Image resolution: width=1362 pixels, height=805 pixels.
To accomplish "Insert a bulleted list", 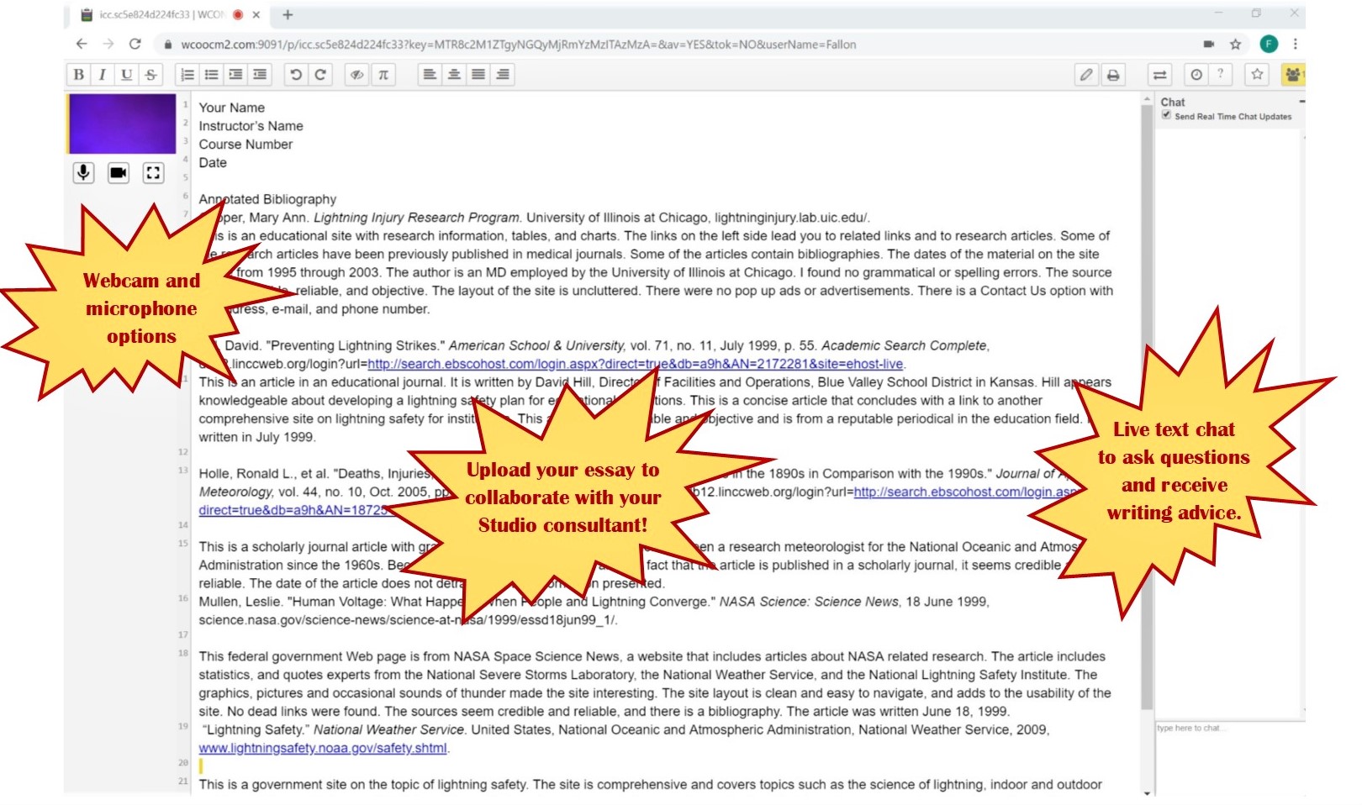I will point(212,75).
